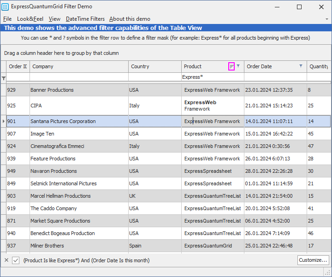Click the Product filter row field containing Express*

pos(212,77)
